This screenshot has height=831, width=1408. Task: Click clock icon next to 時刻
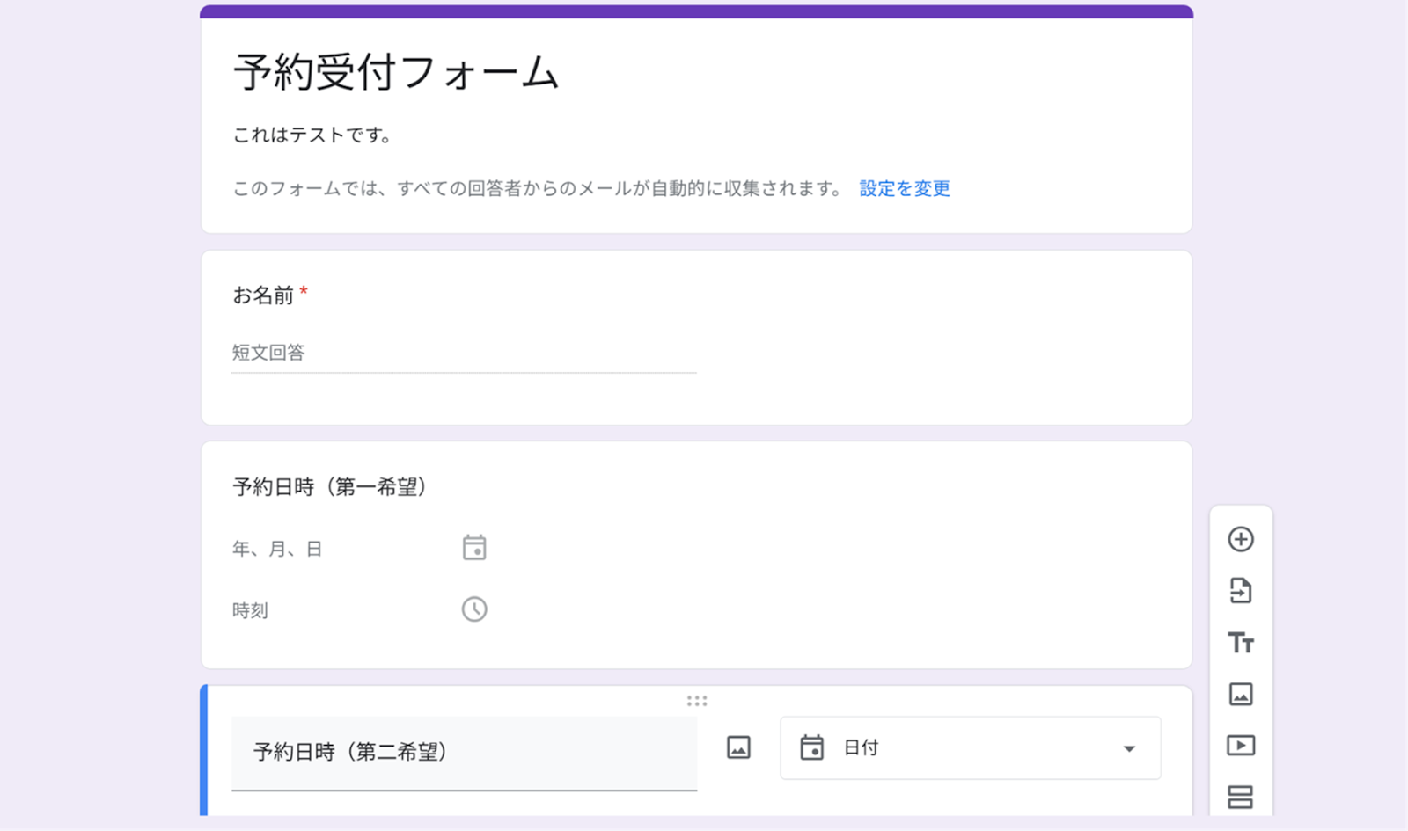pos(474,609)
